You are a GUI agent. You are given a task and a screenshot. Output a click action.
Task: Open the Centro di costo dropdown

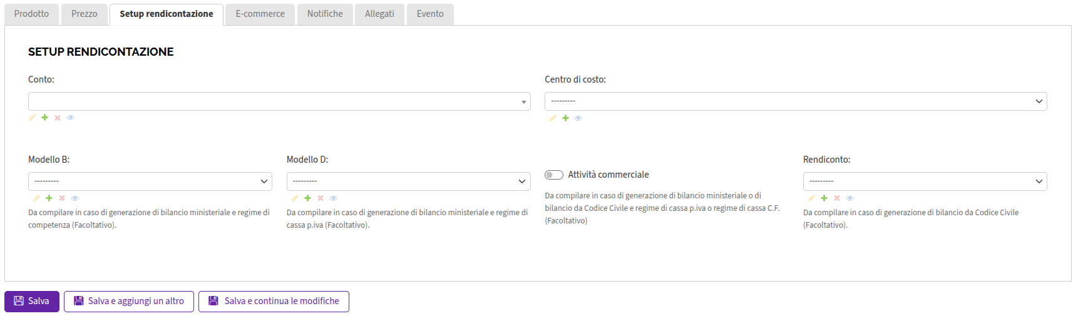[x=796, y=101]
